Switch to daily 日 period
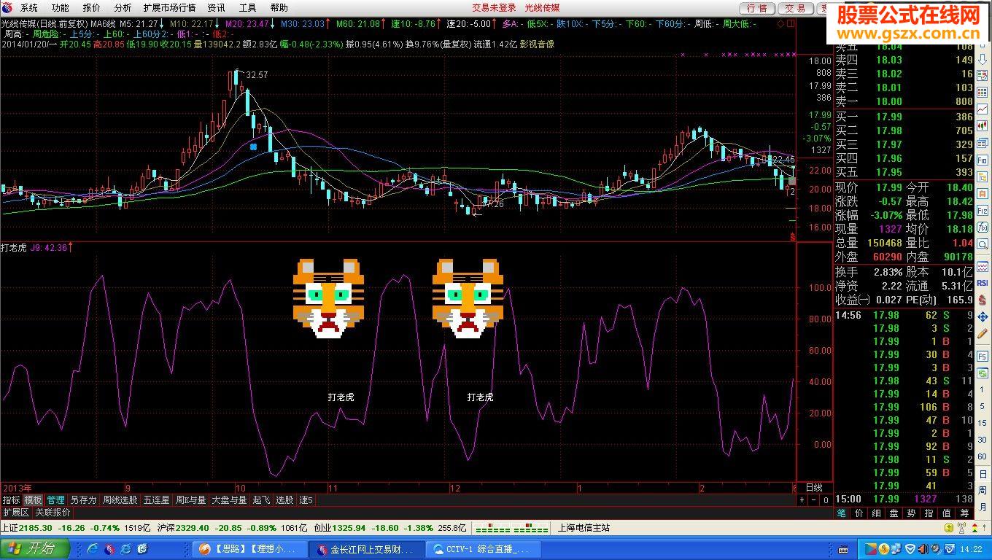Viewport: 992px width, 560px height. tap(982, 474)
